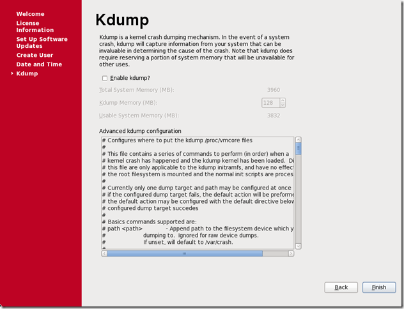Click the Usable System Memory value 3832
The image size is (404, 309).
click(x=274, y=116)
